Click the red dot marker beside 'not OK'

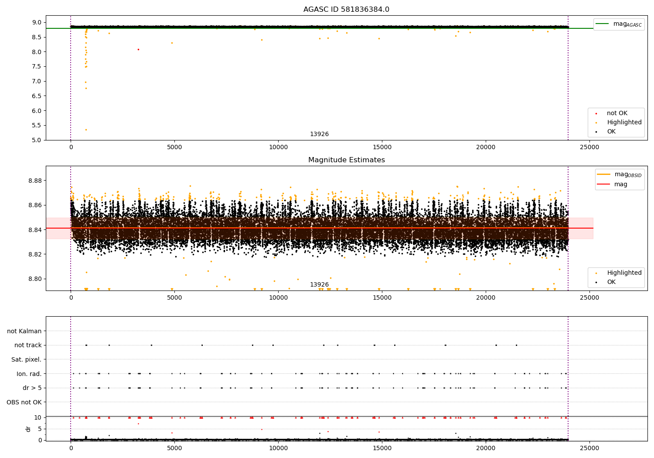(x=596, y=114)
